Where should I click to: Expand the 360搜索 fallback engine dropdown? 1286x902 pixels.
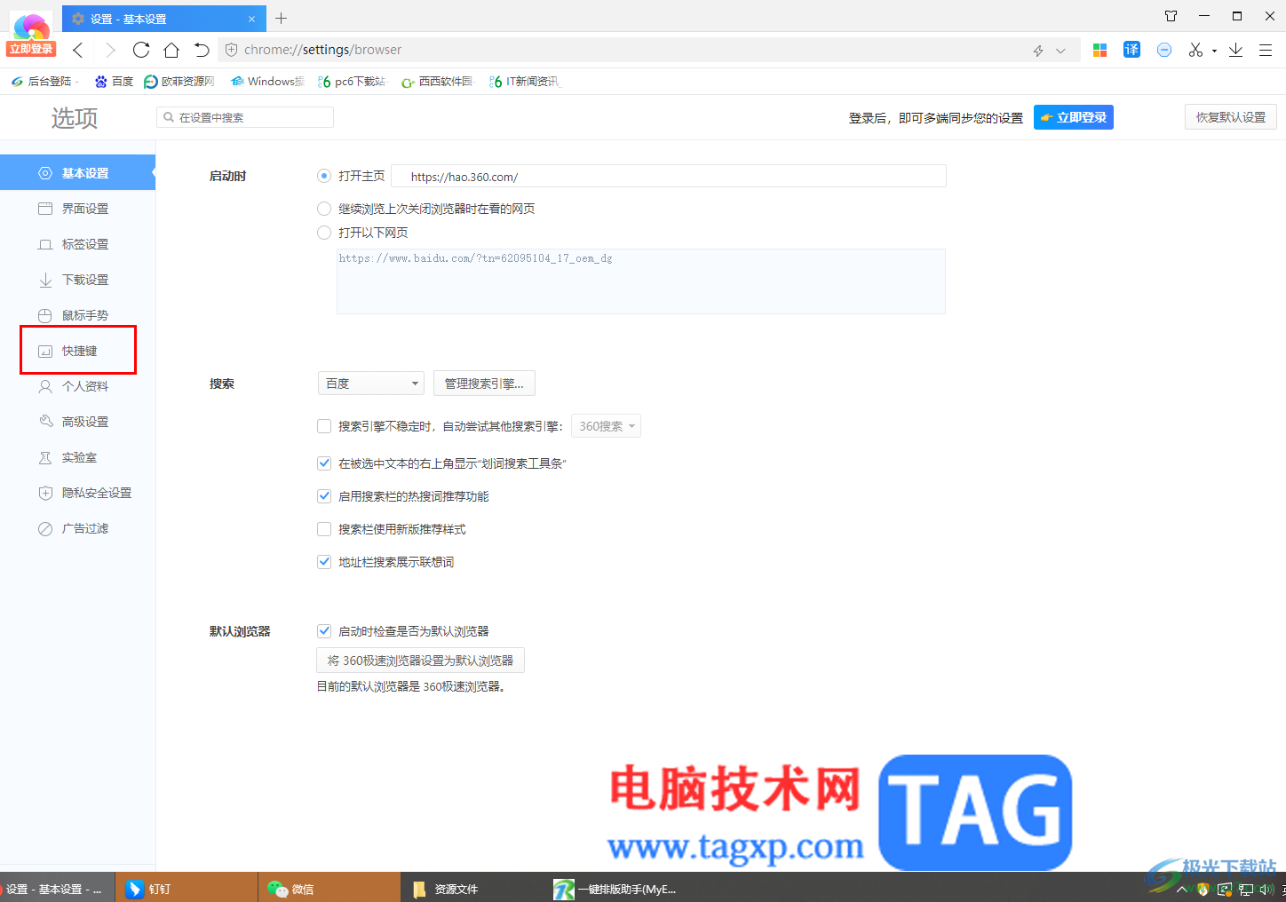(606, 426)
